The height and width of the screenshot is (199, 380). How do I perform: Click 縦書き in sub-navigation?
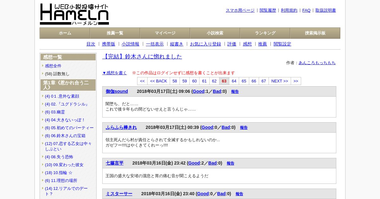(x=177, y=44)
